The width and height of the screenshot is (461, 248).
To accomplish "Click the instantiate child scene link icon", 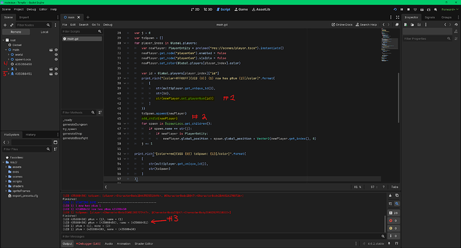I will tap(12, 25).
